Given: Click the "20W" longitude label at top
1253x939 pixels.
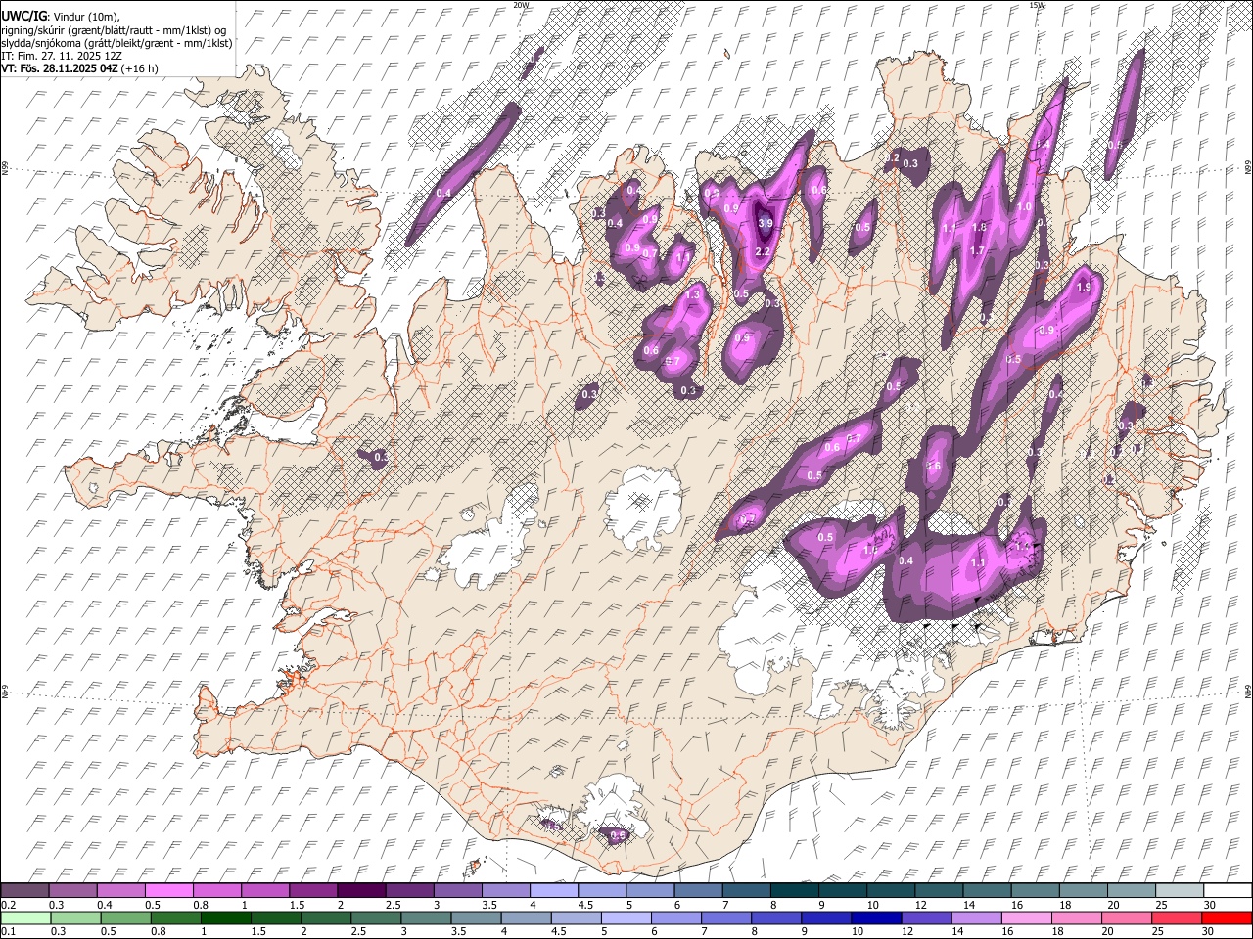Looking at the screenshot, I should pyautogui.click(x=521, y=5).
